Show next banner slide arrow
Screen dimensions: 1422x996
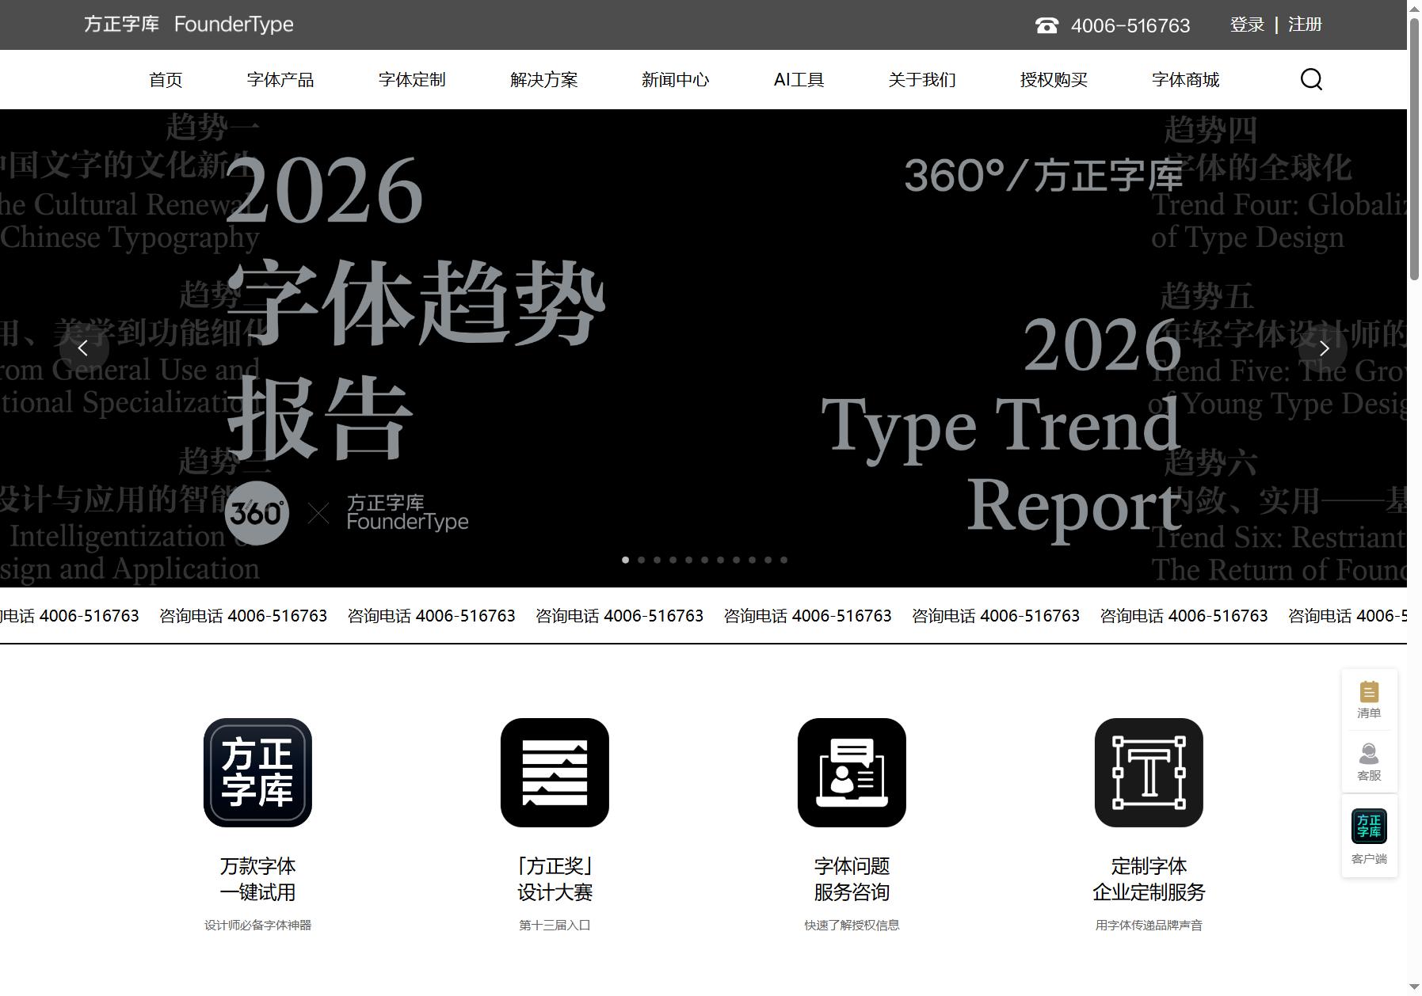[x=1323, y=348]
